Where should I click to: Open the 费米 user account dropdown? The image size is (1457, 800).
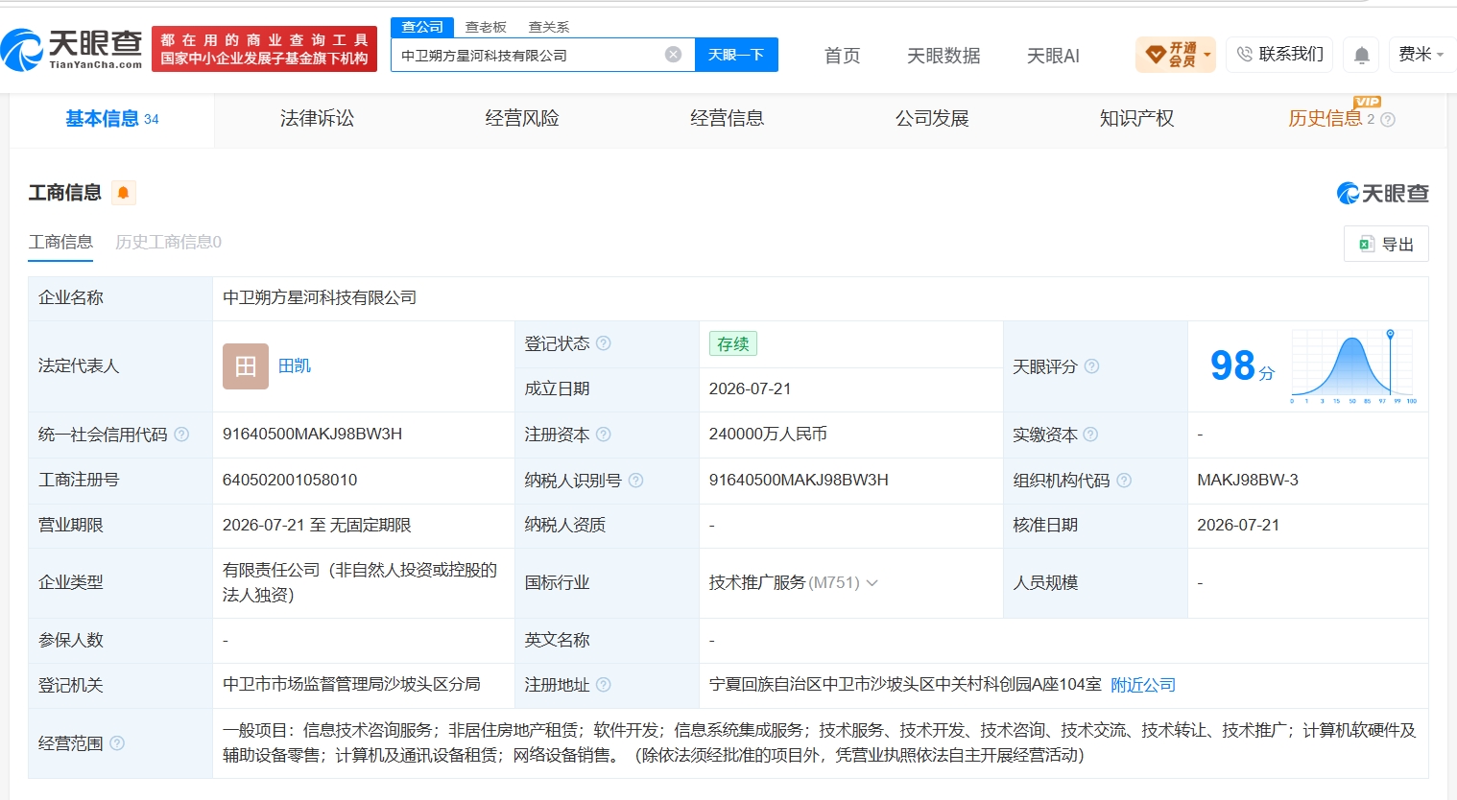[x=1420, y=55]
